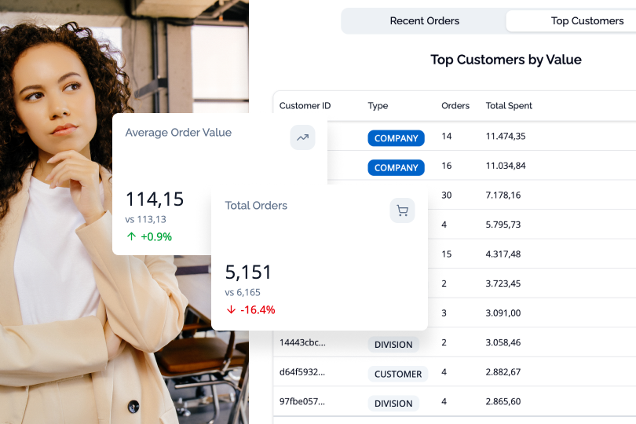Screen dimensions: 636x424
Task: Click the vs 6,165 comparison text
Action: 243,293
